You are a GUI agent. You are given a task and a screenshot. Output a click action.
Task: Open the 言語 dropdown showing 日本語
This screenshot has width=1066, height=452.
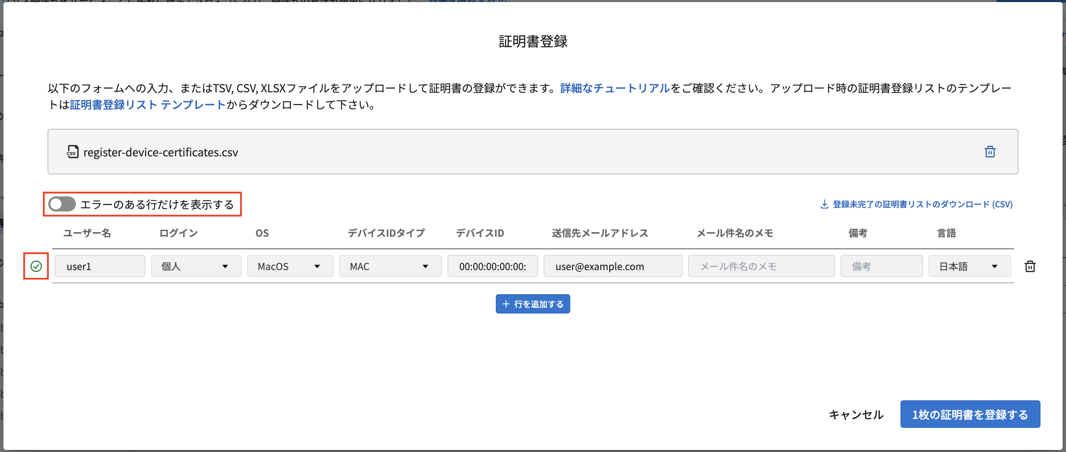pos(969,266)
